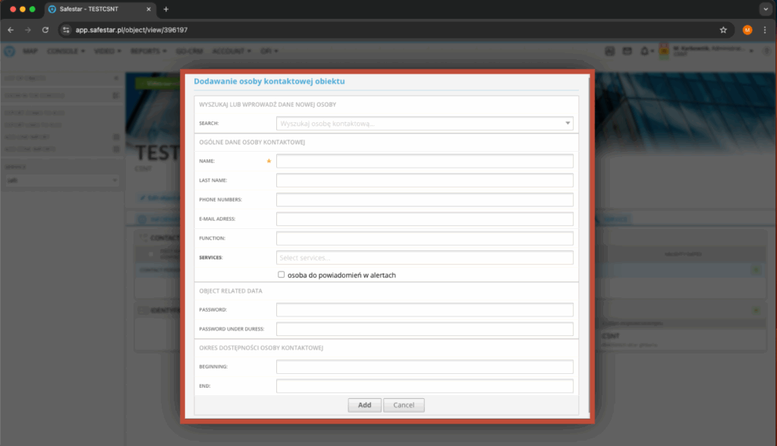Open Chrome tab search chevron

click(764, 9)
